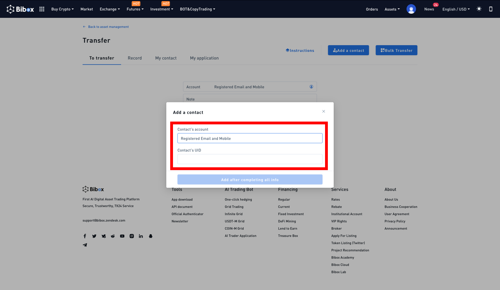Click the Contact's account input field
The height and width of the screenshot is (290, 500).
point(250,138)
